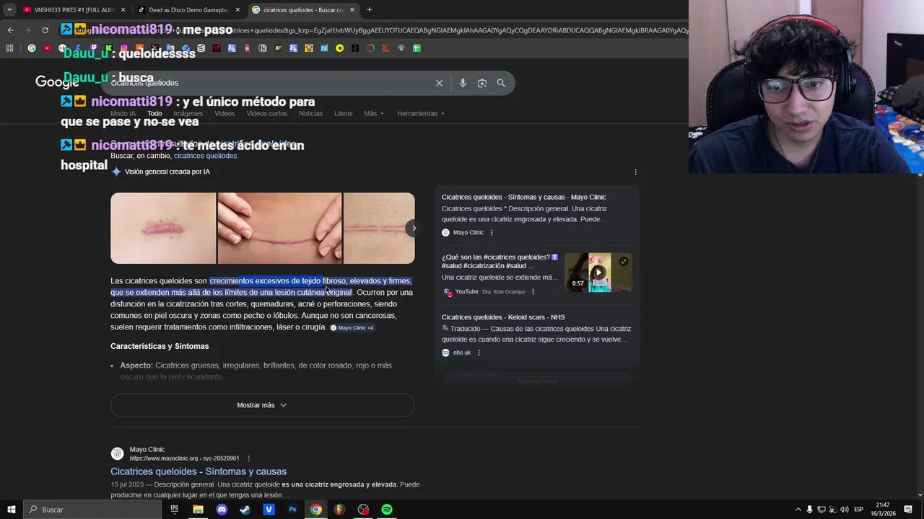Switch to Dead as Disco Demo tab
924x519 pixels.
[x=188, y=10]
